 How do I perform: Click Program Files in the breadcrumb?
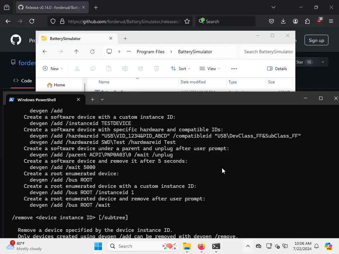[151, 52]
